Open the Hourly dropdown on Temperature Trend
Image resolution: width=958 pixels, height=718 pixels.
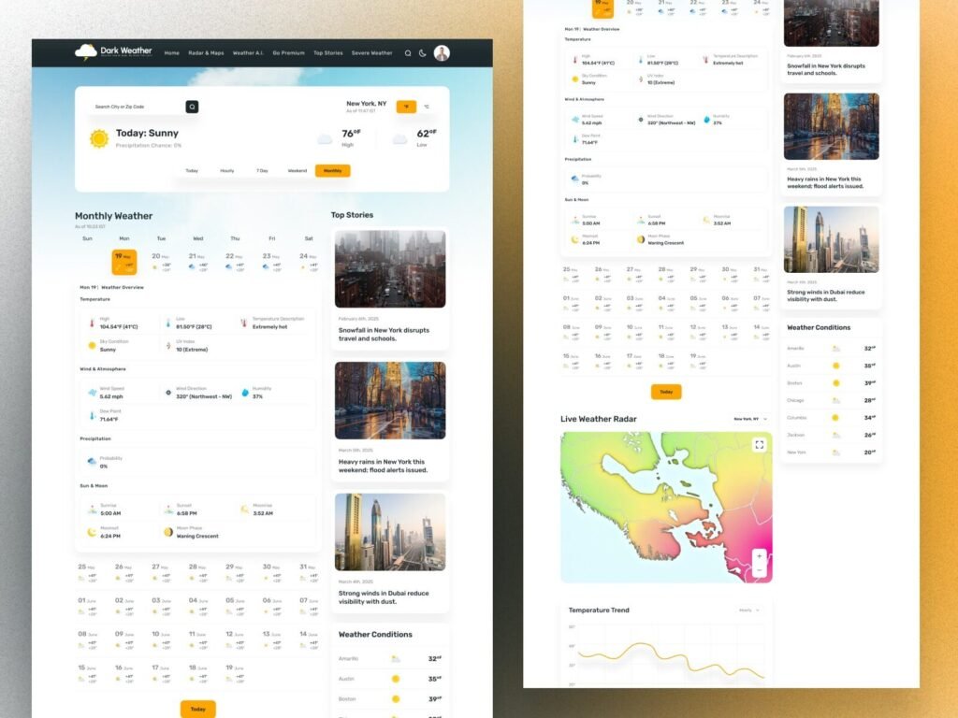pyautogui.click(x=748, y=610)
